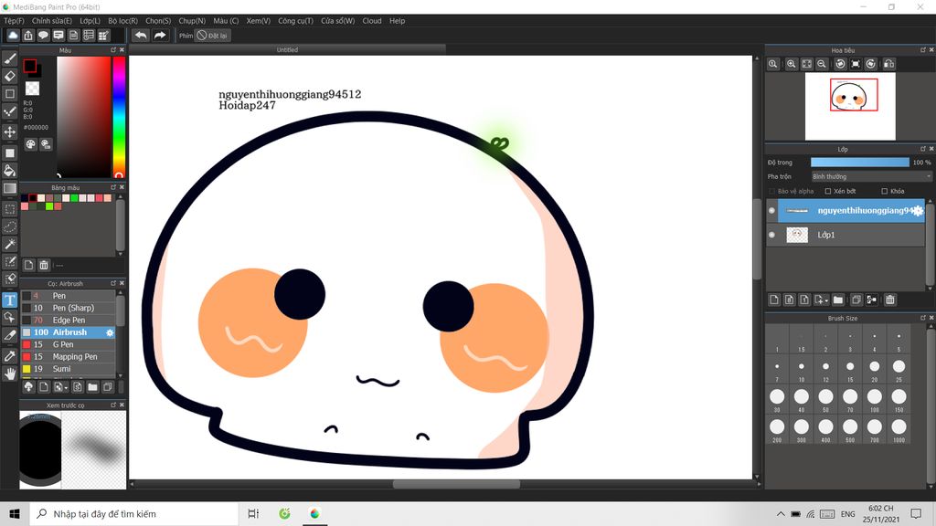Open Airbrush brush settings gear
936x526 pixels.
[110, 332]
